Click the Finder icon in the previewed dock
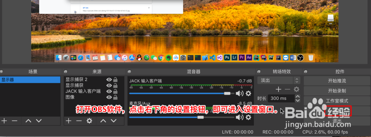 coord(59,57)
